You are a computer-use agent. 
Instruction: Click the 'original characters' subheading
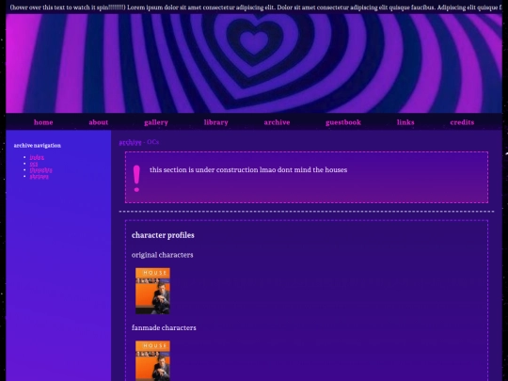pyautogui.click(x=163, y=255)
